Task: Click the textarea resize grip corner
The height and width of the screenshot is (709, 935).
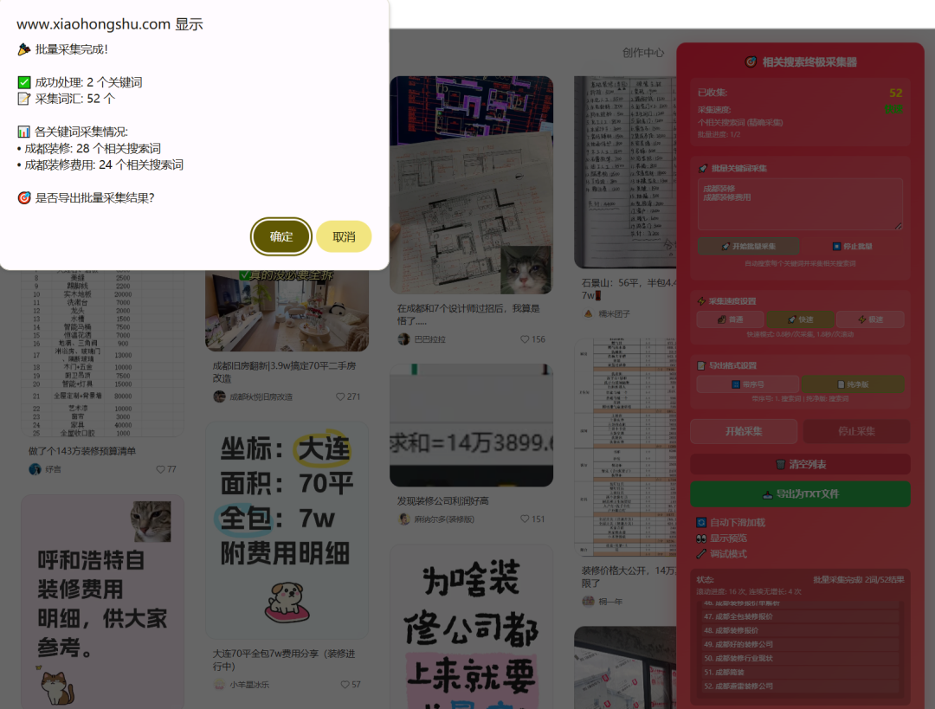Action: [x=899, y=226]
